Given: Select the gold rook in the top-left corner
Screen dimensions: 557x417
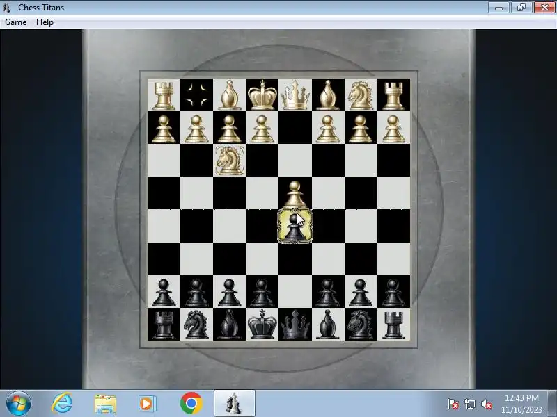Looking at the screenshot, I should [164, 96].
